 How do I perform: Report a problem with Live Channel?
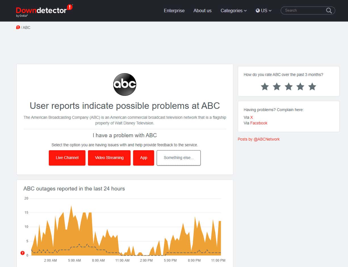(67, 158)
